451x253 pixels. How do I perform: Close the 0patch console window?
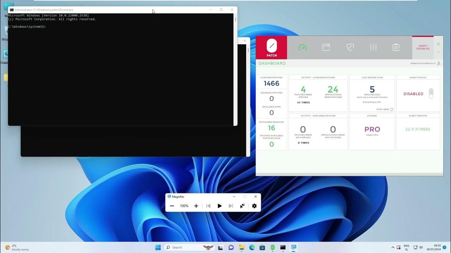438,44
